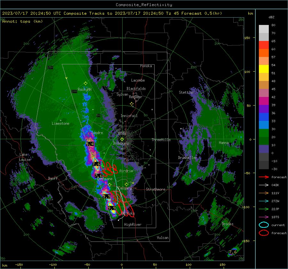
Task: Click the 'Annot: tops (km)' annotation label
Action: tap(22, 21)
